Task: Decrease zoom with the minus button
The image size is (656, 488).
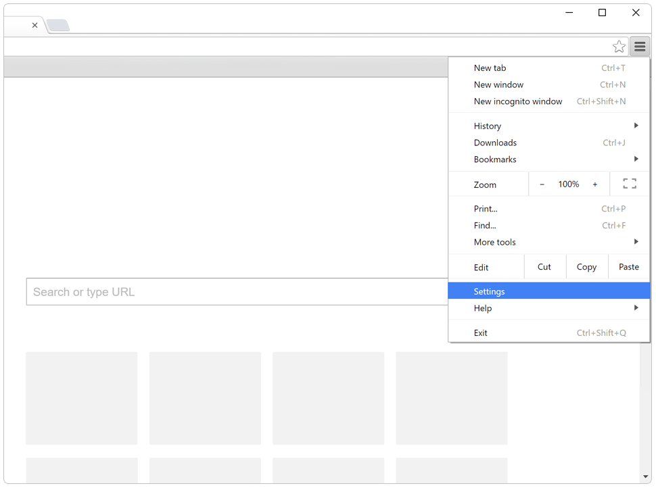Action: click(x=542, y=184)
